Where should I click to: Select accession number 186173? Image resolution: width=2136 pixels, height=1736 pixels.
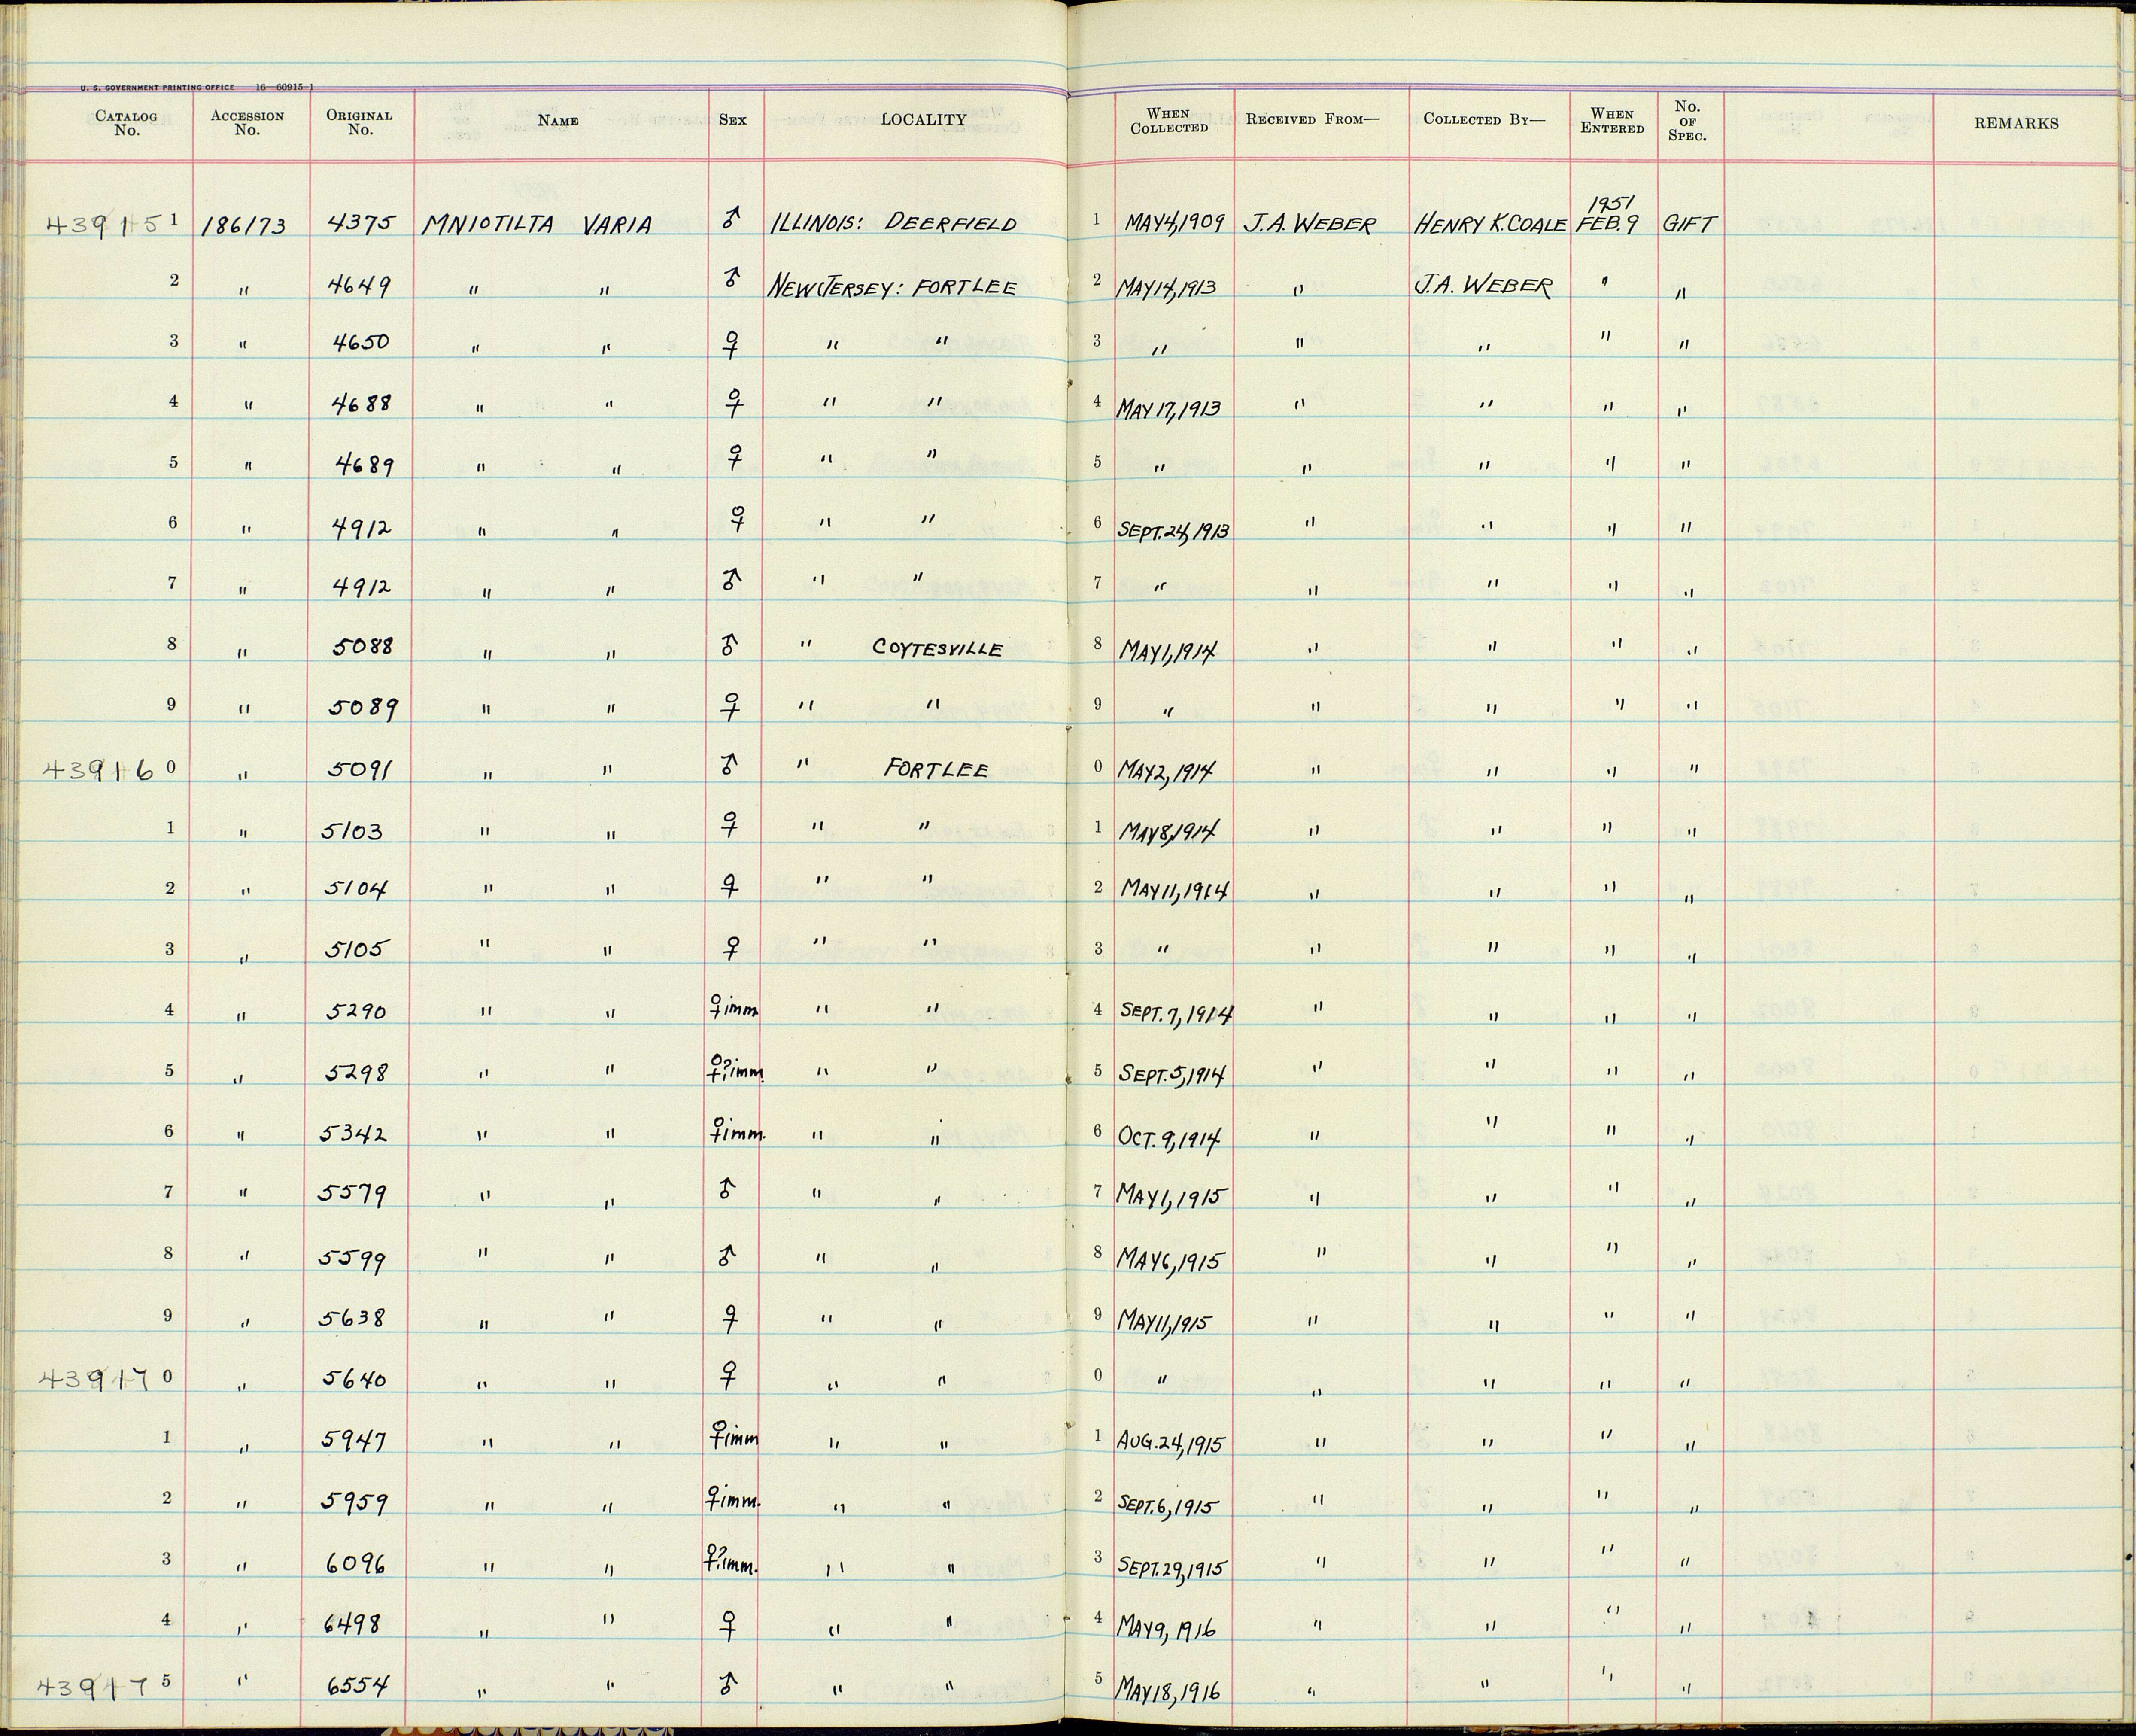point(244,227)
